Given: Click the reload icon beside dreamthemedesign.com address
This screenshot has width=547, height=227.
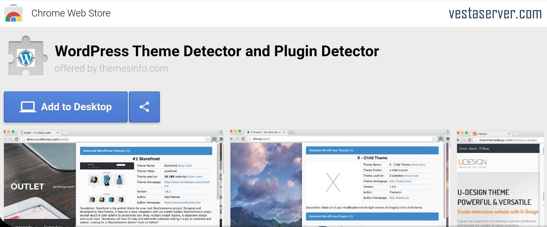Looking at the screenshot, I should (x=470, y=140).
